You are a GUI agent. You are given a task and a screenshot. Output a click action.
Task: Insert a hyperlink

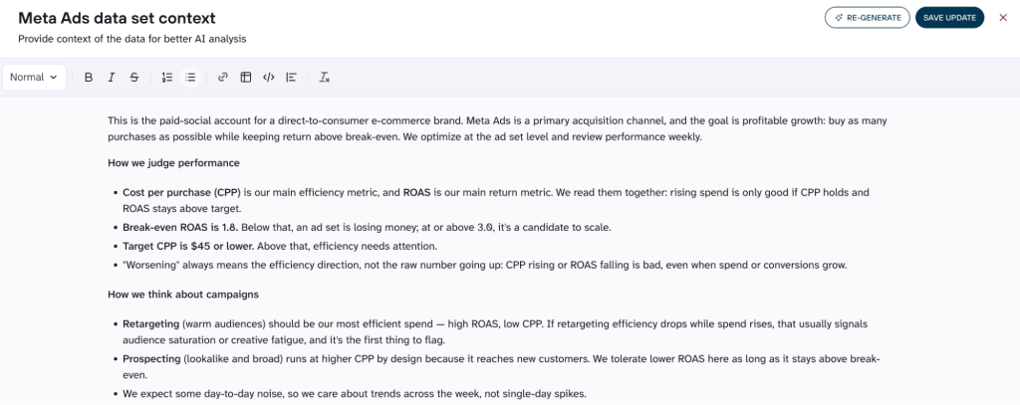223,78
